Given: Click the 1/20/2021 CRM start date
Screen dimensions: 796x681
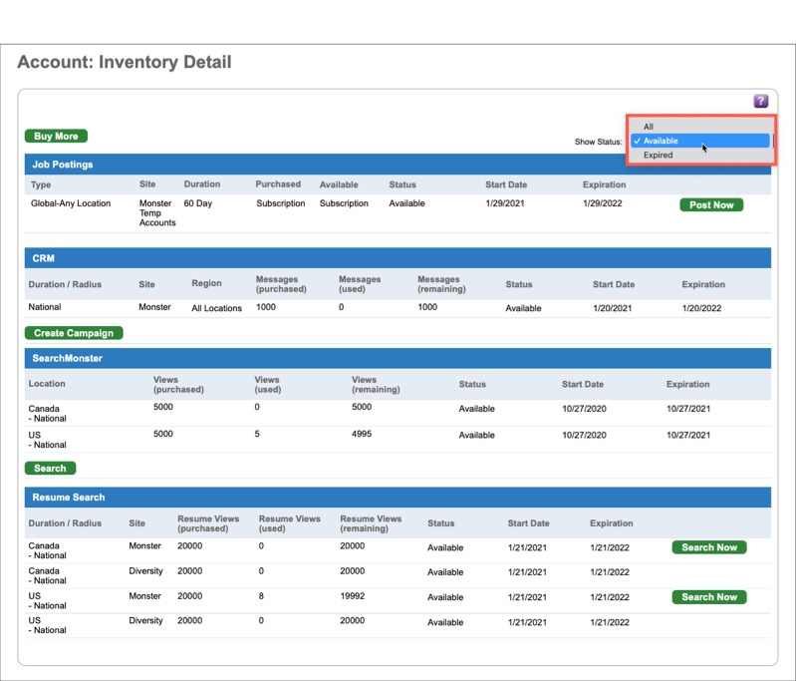Looking at the screenshot, I should (613, 308).
